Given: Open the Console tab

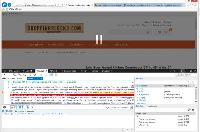Looking at the screenshot, I should [x=28, y=71].
